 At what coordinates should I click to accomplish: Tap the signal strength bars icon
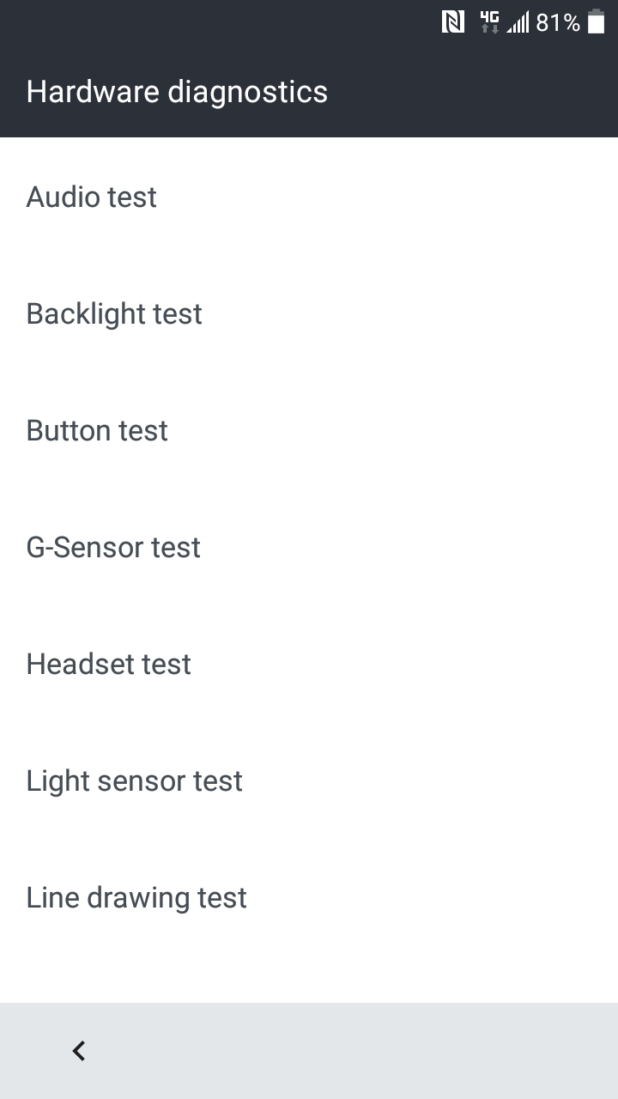click(x=518, y=22)
